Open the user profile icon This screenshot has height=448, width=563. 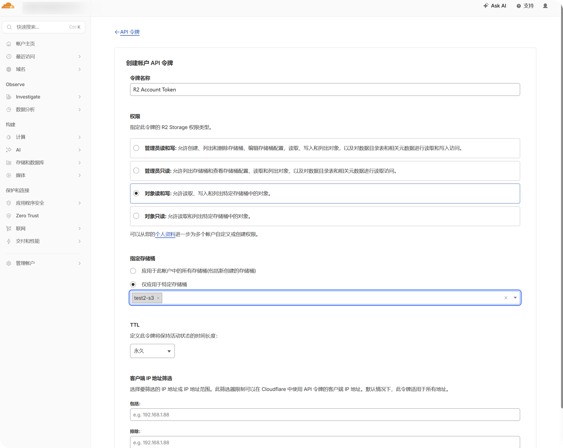[x=545, y=6]
